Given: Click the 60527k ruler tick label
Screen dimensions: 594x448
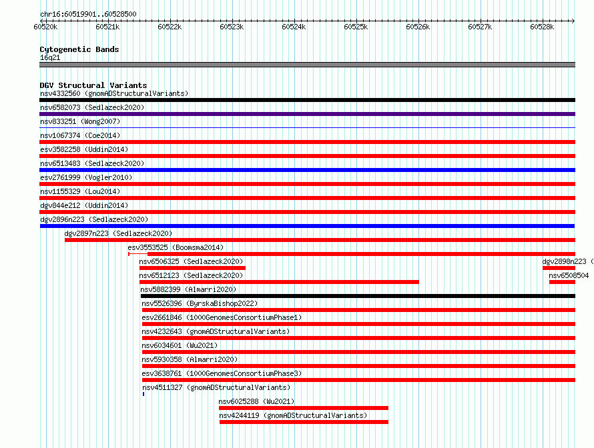Looking at the screenshot, I should point(480,27).
